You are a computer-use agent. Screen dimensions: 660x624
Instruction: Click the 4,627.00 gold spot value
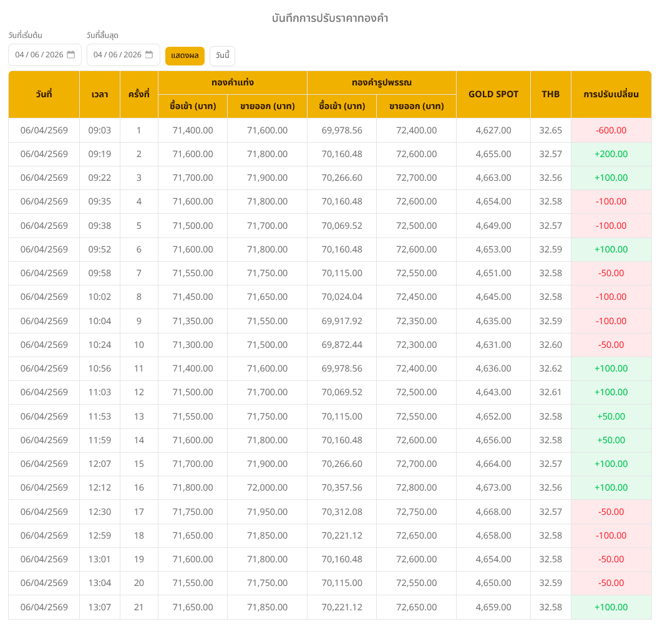click(x=493, y=130)
